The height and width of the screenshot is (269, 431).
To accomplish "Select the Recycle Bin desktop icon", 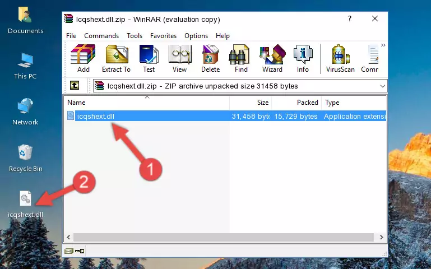I will click(x=26, y=158).
